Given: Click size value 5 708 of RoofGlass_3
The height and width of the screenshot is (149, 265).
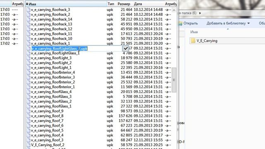Looking at the screenshot, I should [x=128, y=96].
